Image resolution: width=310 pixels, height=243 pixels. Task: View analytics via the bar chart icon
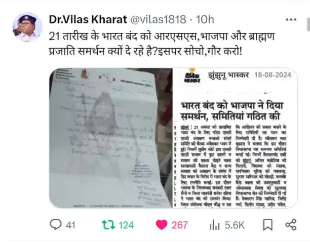click(214, 225)
